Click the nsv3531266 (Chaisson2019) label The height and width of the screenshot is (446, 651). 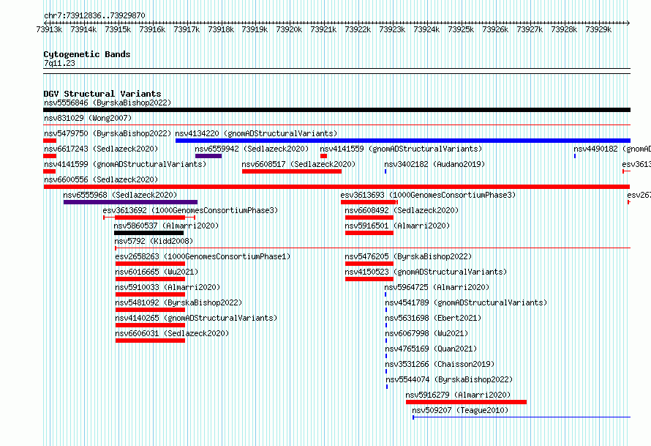pos(440,364)
